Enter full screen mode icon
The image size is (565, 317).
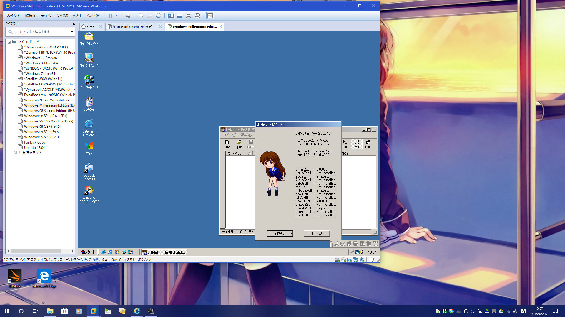pos(189,16)
